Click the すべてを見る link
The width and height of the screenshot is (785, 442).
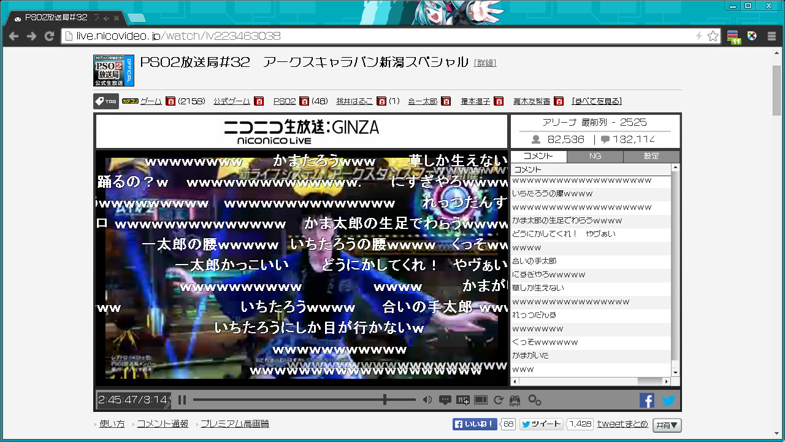597,101
